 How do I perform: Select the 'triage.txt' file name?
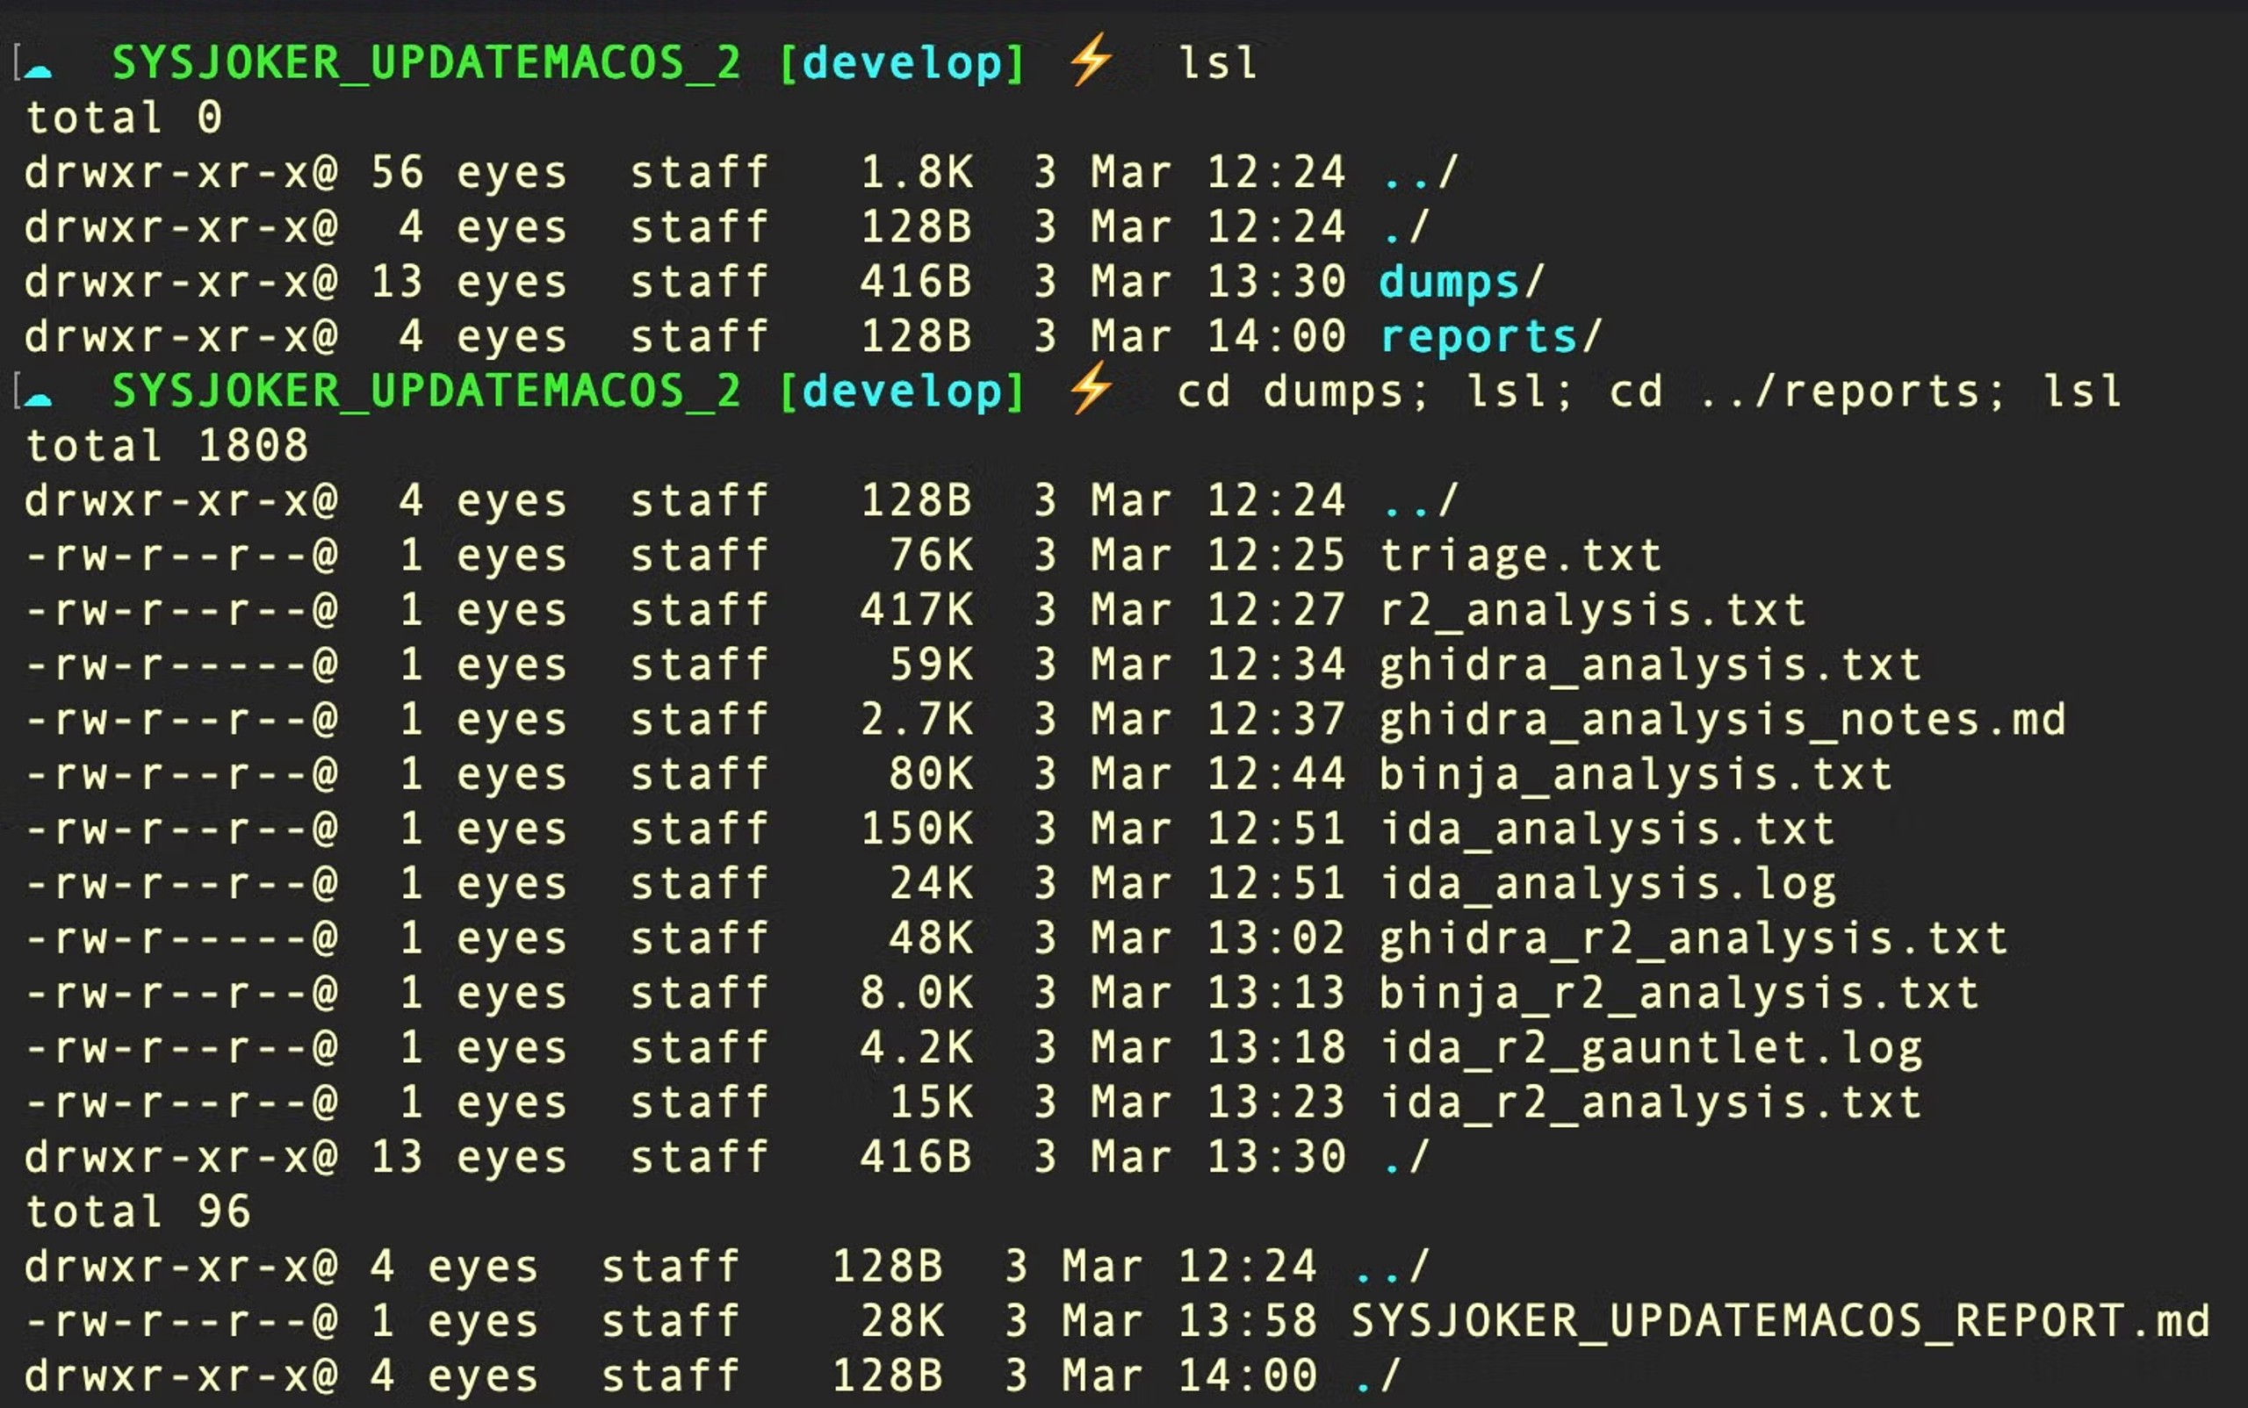click(x=1520, y=556)
